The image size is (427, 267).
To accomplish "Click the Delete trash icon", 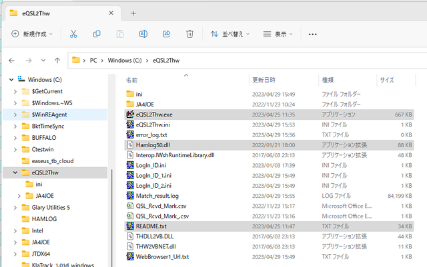I will click(x=189, y=34).
